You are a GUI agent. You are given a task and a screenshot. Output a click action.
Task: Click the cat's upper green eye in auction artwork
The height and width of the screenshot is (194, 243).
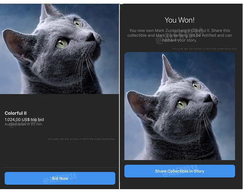78,23
